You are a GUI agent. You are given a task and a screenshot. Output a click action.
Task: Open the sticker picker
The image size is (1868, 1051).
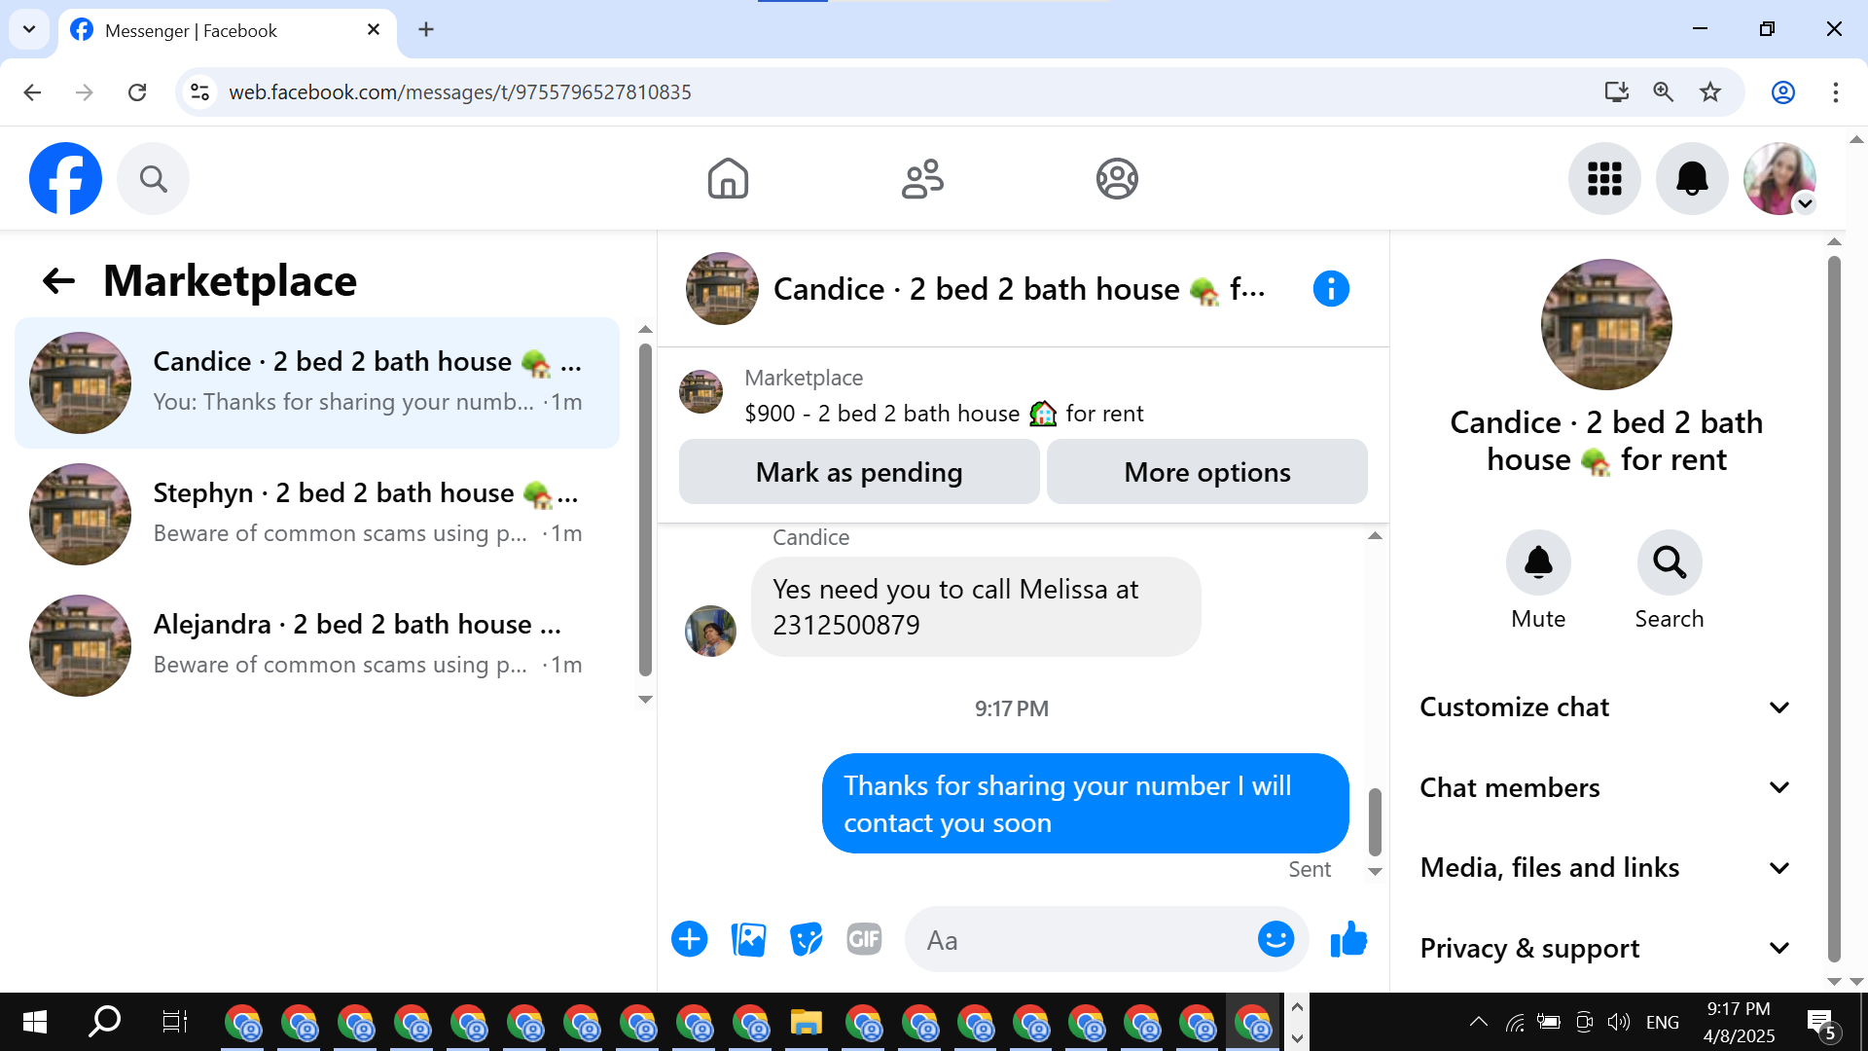coord(806,940)
